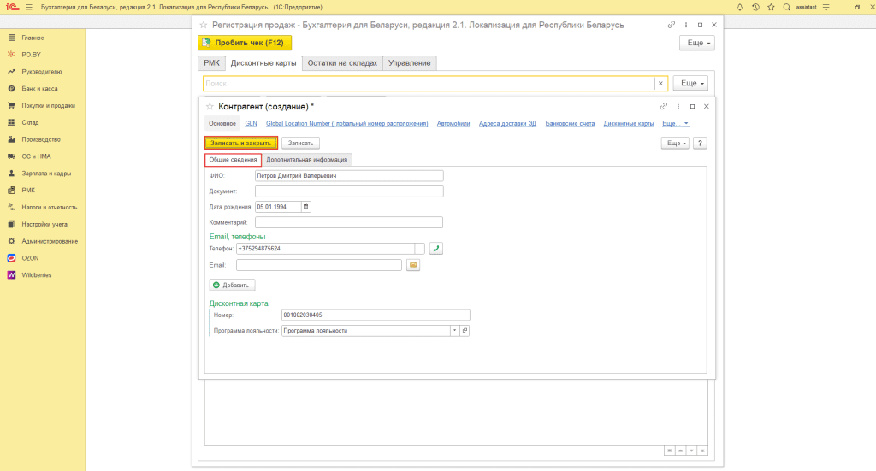Open the notifications bell icon
Image resolution: width=876 pixels, height=471 pixels.
pos(740,7)
